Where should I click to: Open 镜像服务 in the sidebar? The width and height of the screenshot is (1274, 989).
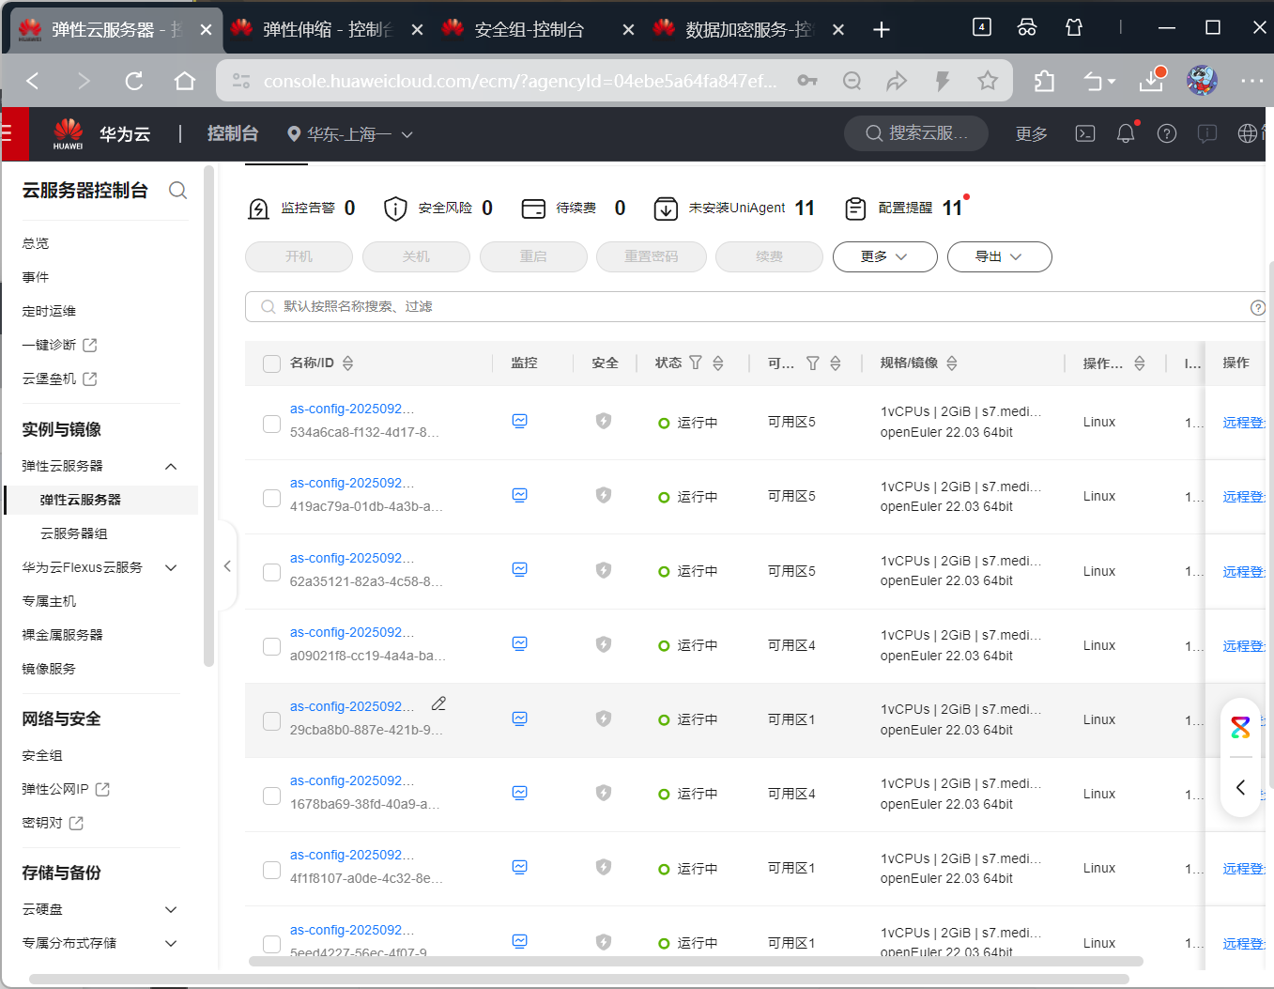[x=49, y=669]
